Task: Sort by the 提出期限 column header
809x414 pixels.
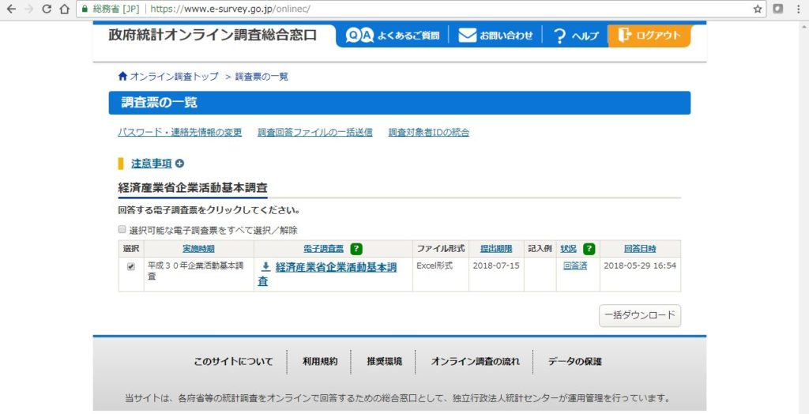Action: tap(495, 248)
